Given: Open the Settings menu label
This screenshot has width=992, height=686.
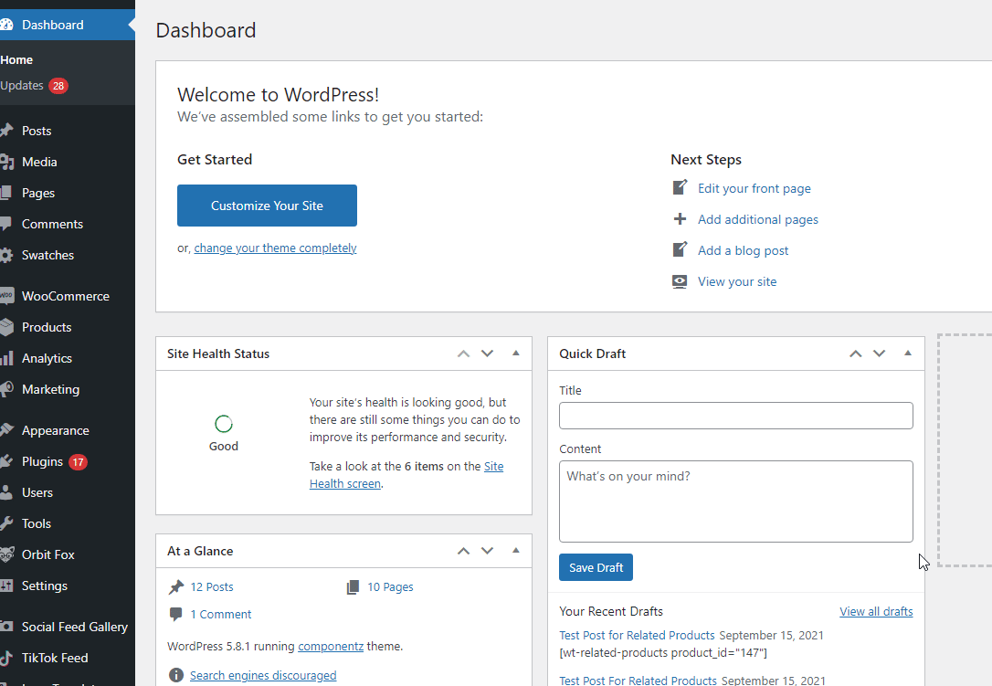Looking at the screenshot, I should [x=44, y=586].
